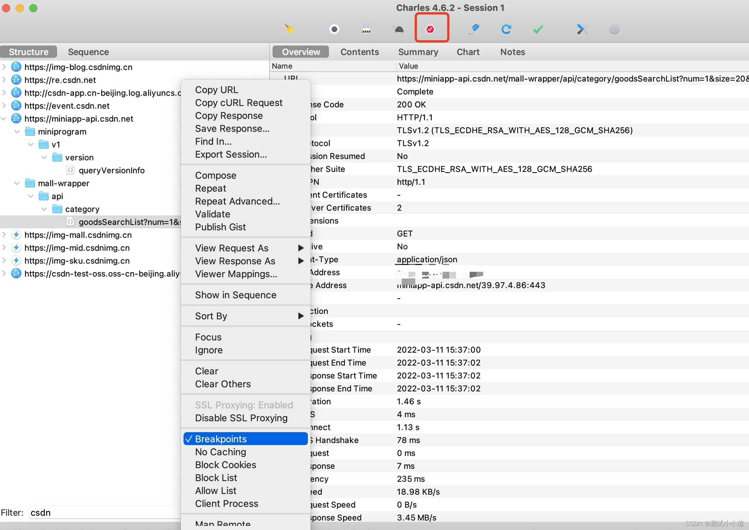This screenshot has width=749, height=530.
Task: Expand the https://re.csdn.net host node
Action: click(x=4, y=80)
